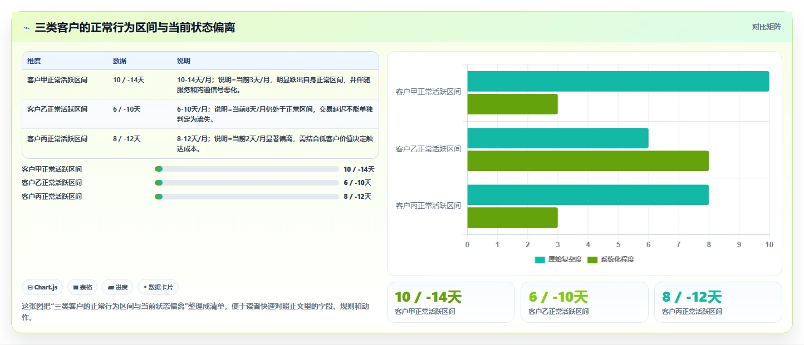
Task: Click the 数据 table column header
Action: point(120,61)
